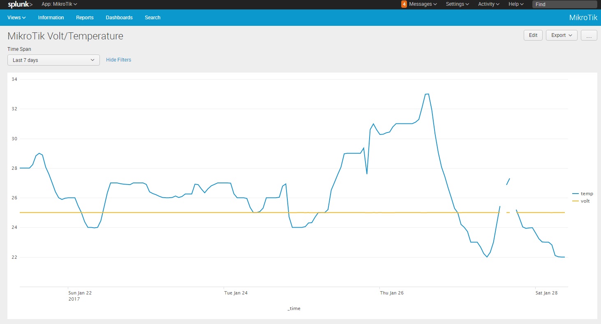Click the ellipsis more-options button

[x=589, y=35]
